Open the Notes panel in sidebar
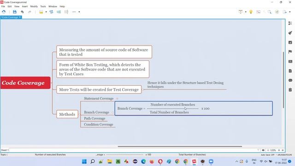 pyautogui.click(x=290, y=71)
